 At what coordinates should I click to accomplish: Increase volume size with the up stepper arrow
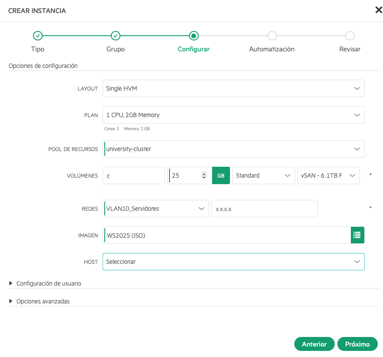pos(204,173)
